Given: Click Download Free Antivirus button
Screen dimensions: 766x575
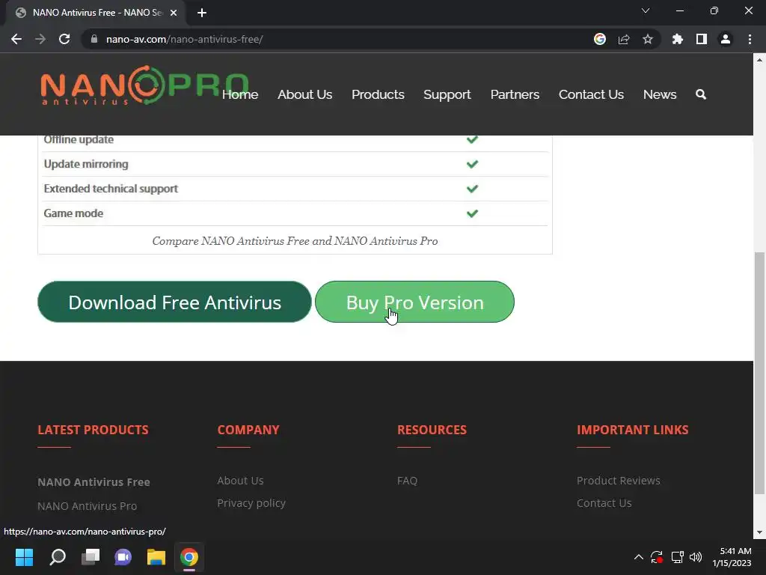Looking at the screenshot, I should (174, 302).
